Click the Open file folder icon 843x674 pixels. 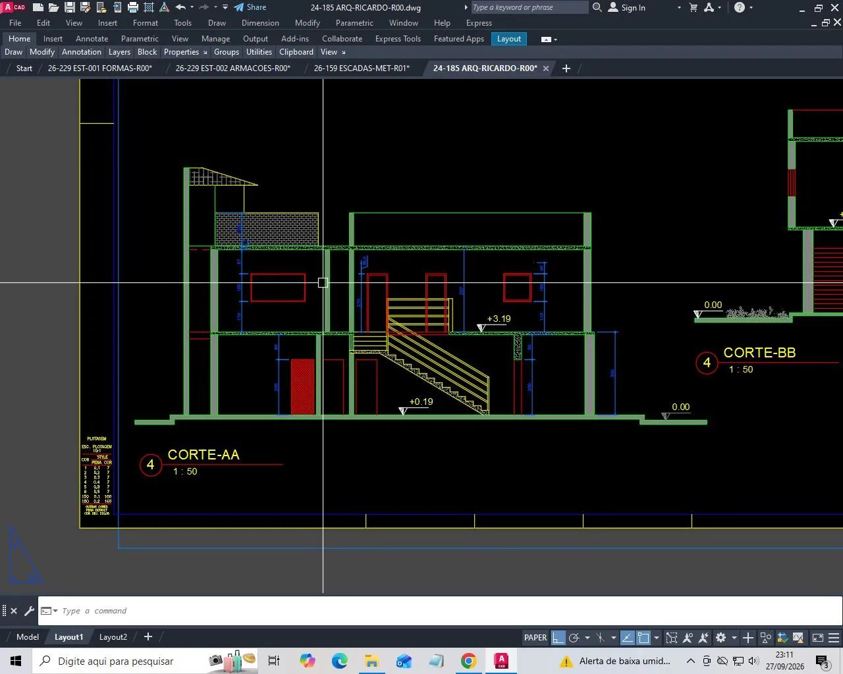(54, 7)
